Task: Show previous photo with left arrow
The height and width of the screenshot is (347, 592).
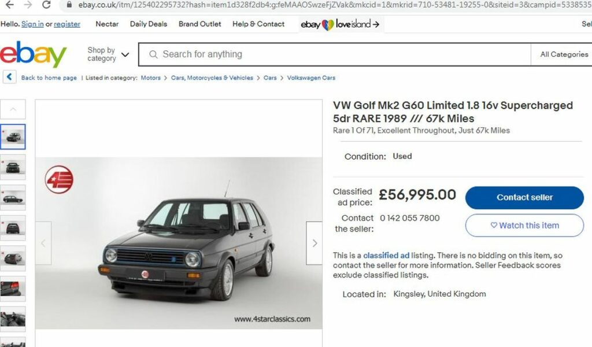Action: click(43, 243)
